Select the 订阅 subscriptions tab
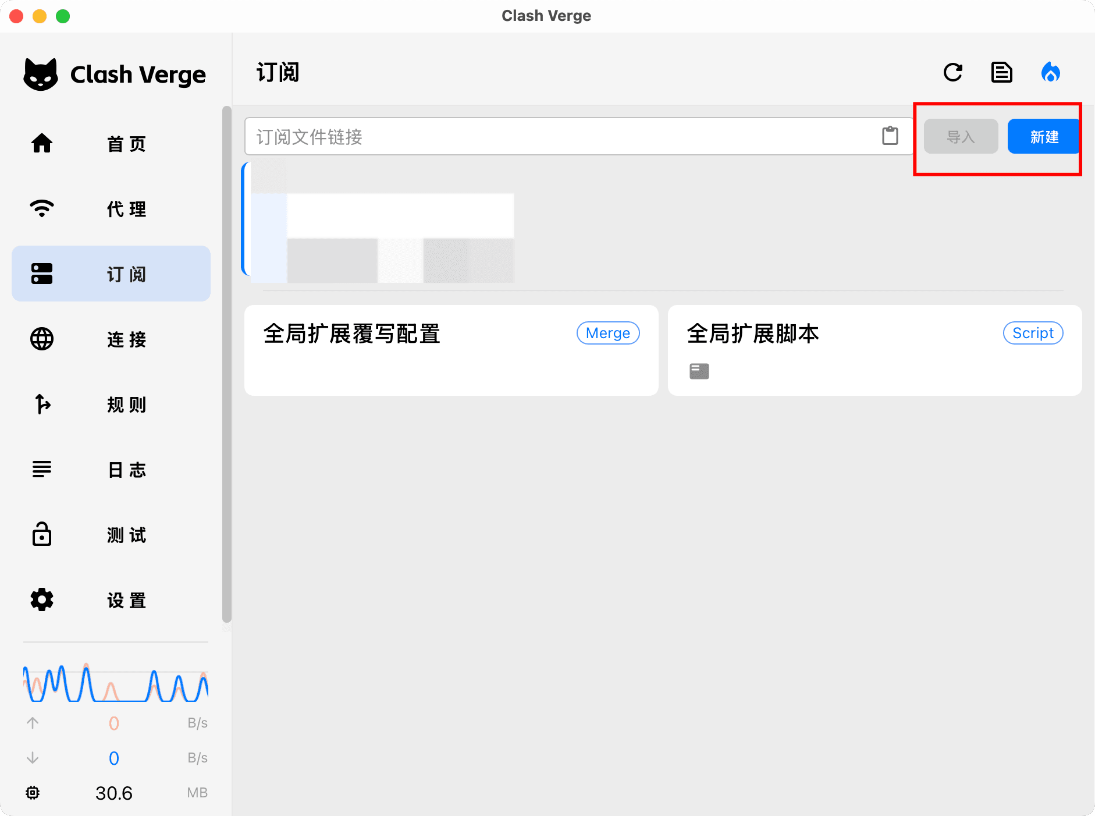This screenshot has height=816, width=1095. click(111, 274)
